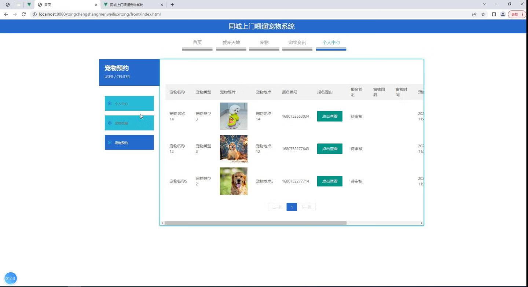The width and height of the screenshot is (528, 287).
Task: Click the browser back arrow
Action: [6, 14]
